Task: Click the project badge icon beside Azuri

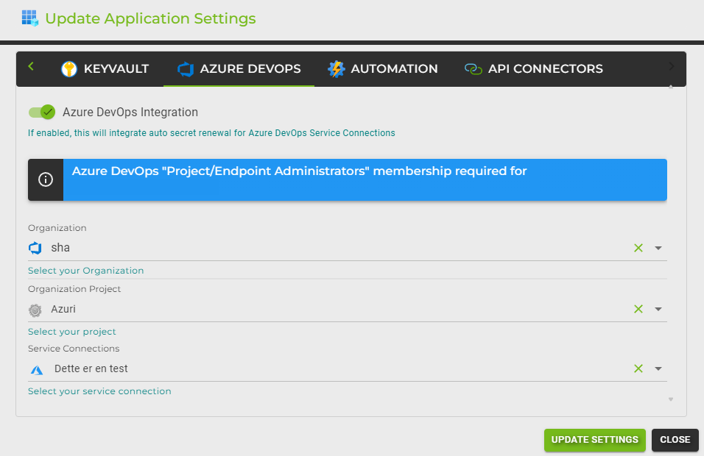Action: [x=35, y=310]
